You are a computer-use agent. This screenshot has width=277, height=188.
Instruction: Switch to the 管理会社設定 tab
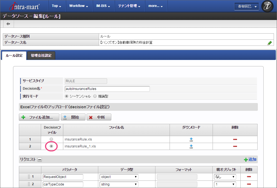coord(41,56)
